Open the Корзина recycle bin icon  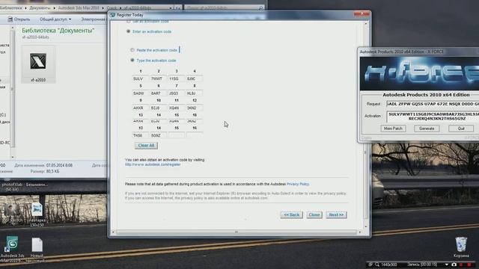coord(461,247)
